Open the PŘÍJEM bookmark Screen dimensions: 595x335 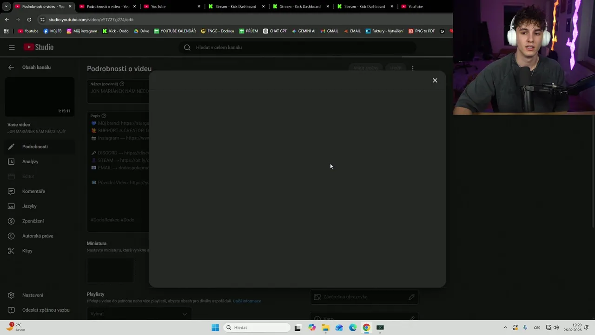(x=249, y=31)
